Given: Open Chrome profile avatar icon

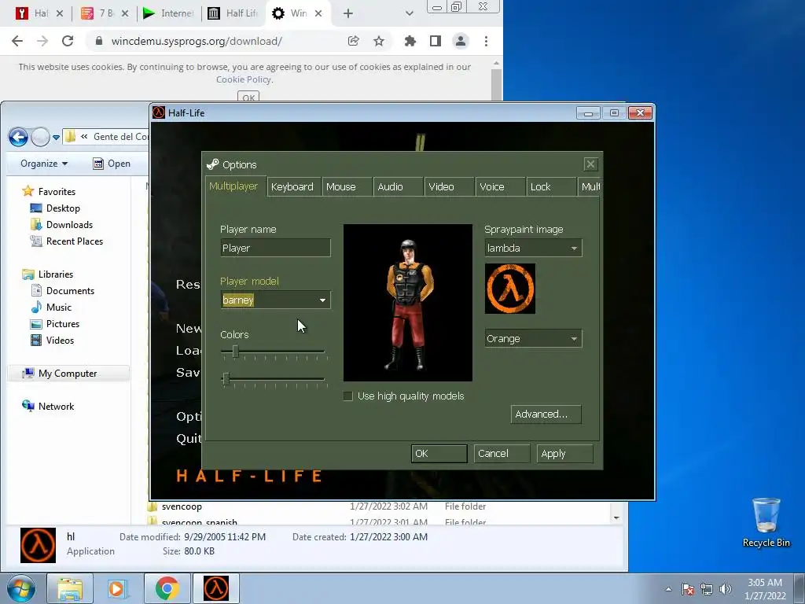Looking at the screenshot, I should tap(461, 41).
